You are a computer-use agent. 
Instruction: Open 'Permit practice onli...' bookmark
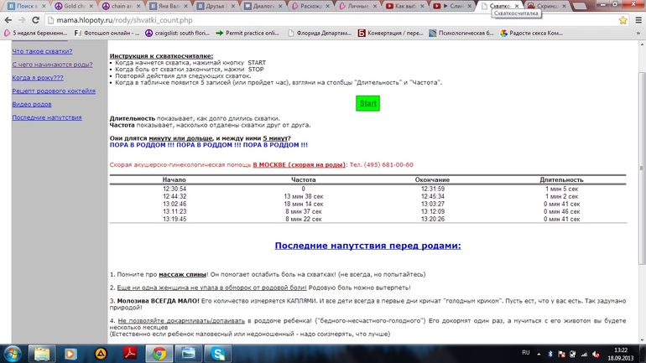click(247, 33)
